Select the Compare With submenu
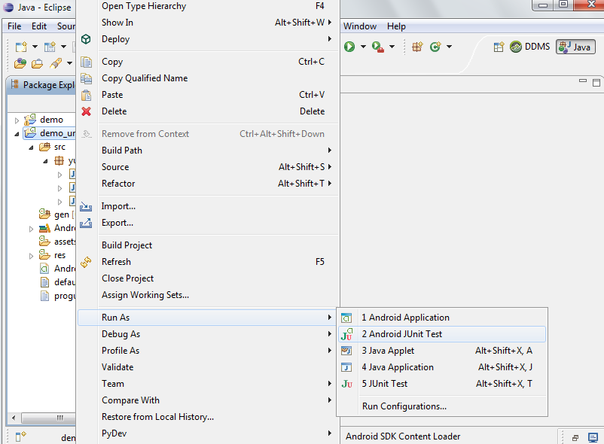Screen dimensions: 604x444 pyautogui.click(x=209, y=400)
